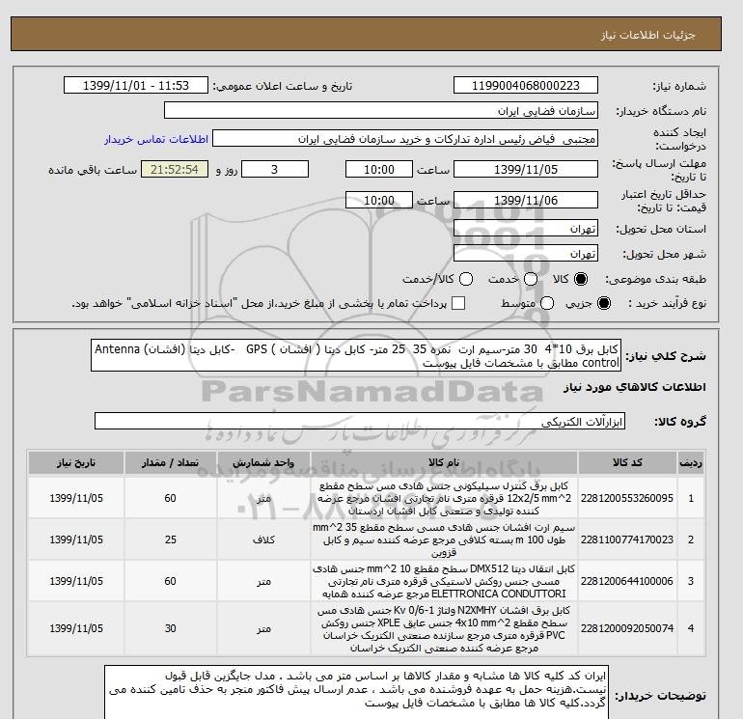Click the request creator name field
This screenshot has height=719, width=743.
(405, 139)
